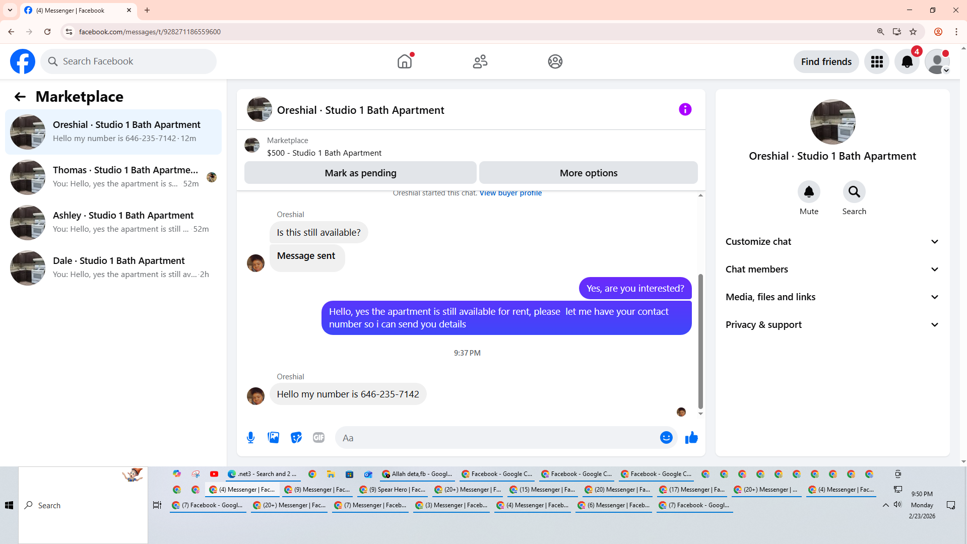Open Task View on the taskbar
The height and width of the screenshot is (544, 967).
[157, 505]
